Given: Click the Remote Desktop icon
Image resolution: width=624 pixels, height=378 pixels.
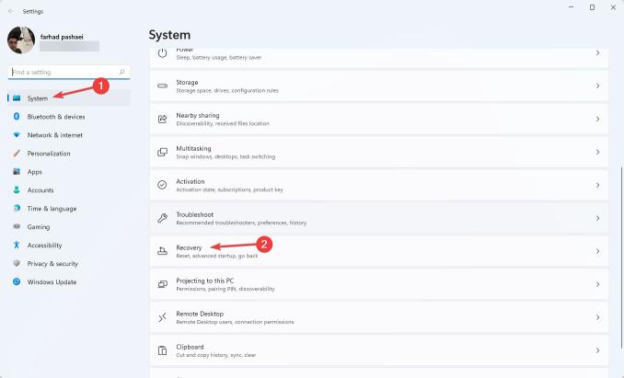Looking at the screenshot, I should [162, 317].
